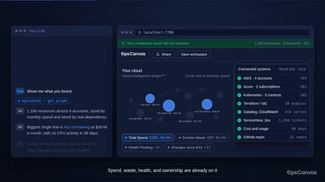The width and height of the screenshot is (325, 182).
Task: Click the share icon in Share button
Action: click(x=158, y=54)
